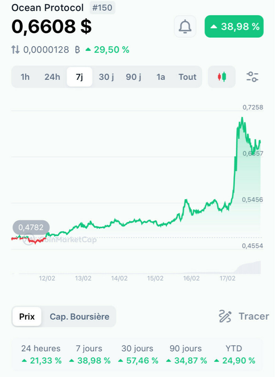Show the Tout full history range
This screenshot has height=377, width=275.
coord(187,77)
